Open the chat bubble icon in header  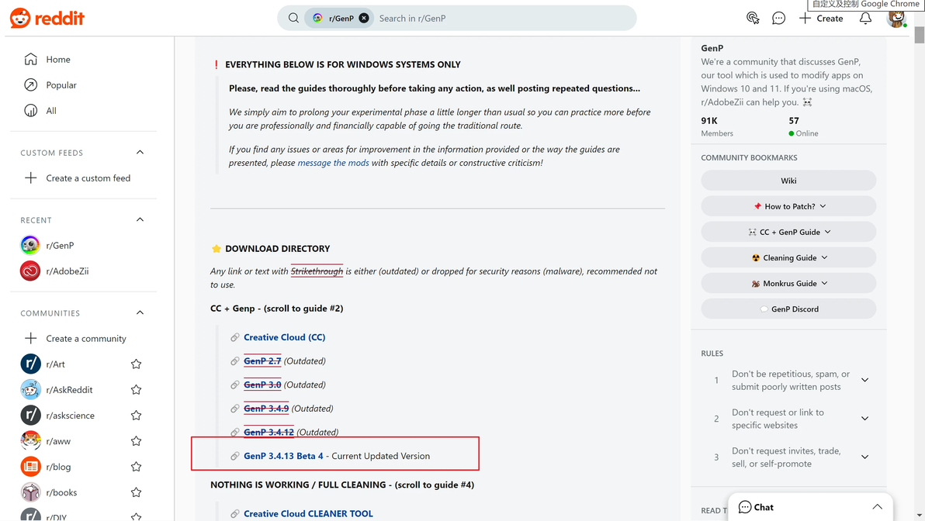point(778,18)
